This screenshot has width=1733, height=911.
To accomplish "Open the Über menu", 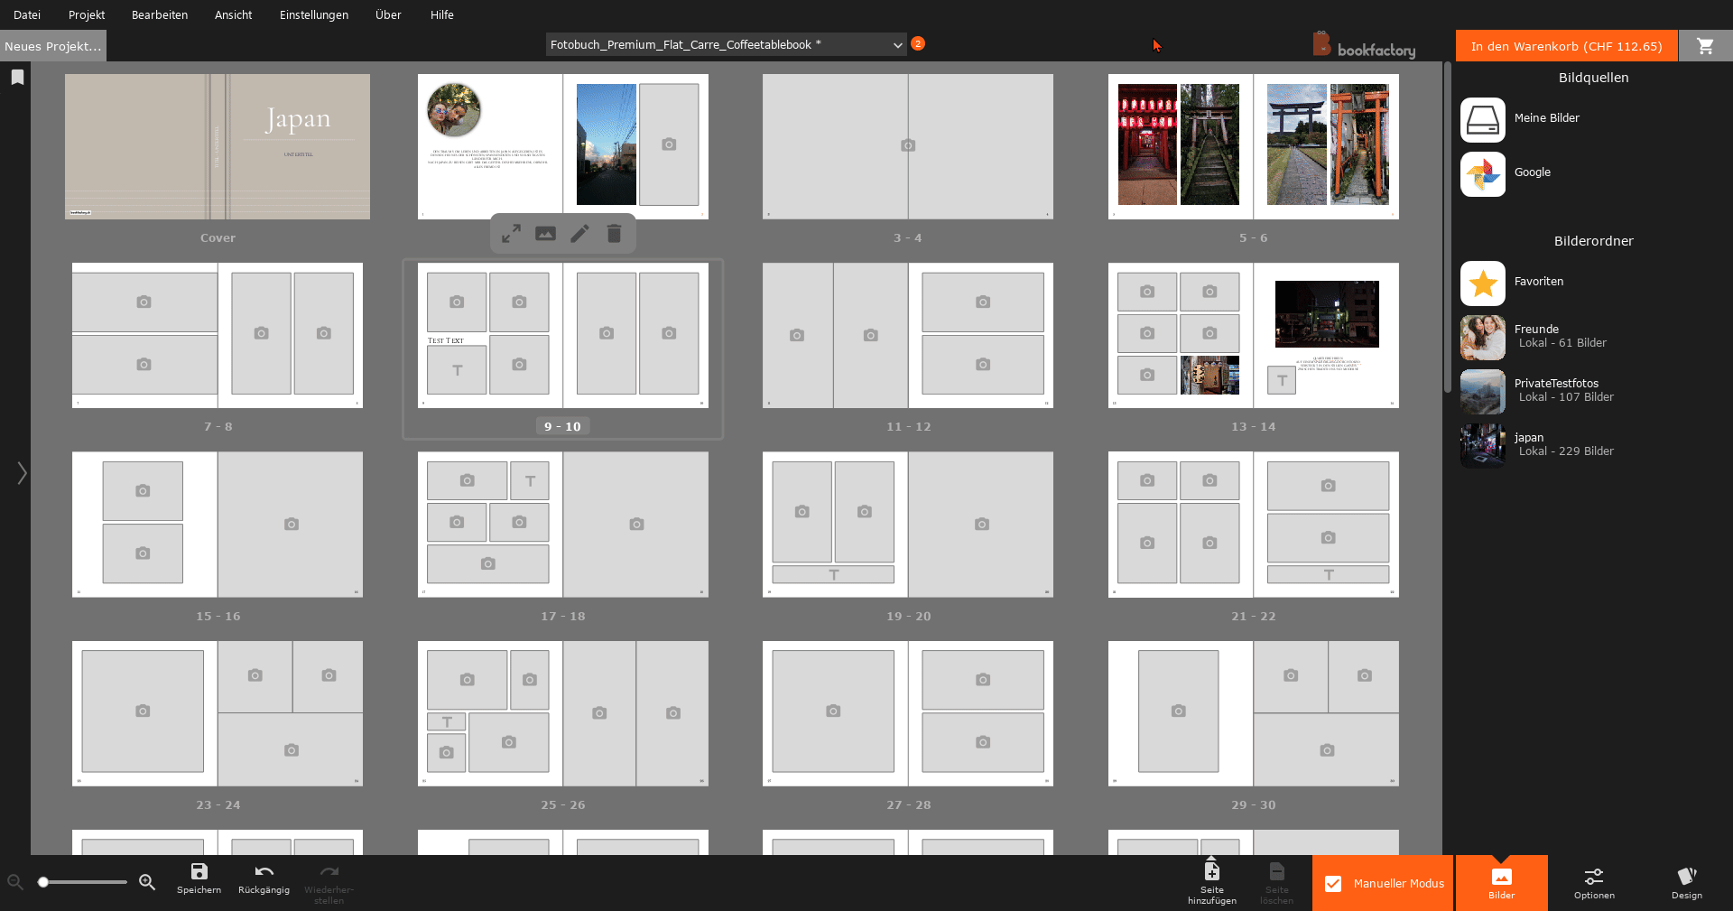I will pos(388,14).
